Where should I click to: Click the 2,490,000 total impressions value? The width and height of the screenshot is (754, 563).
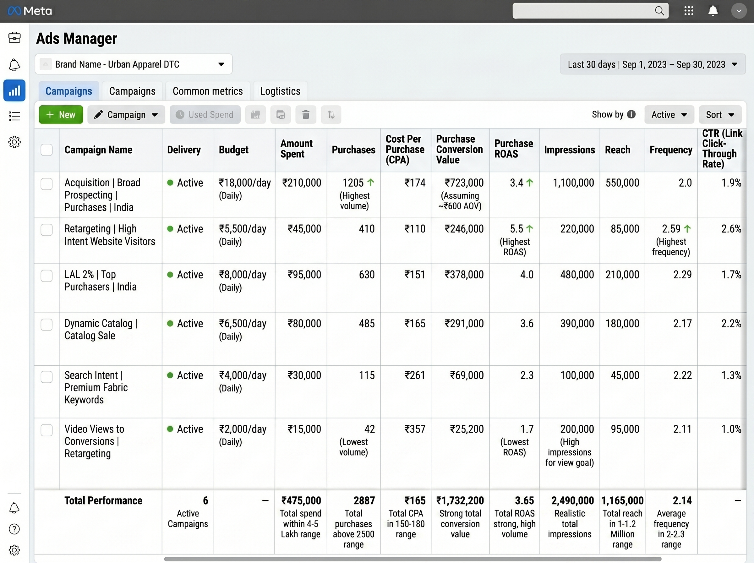[572, 500]
